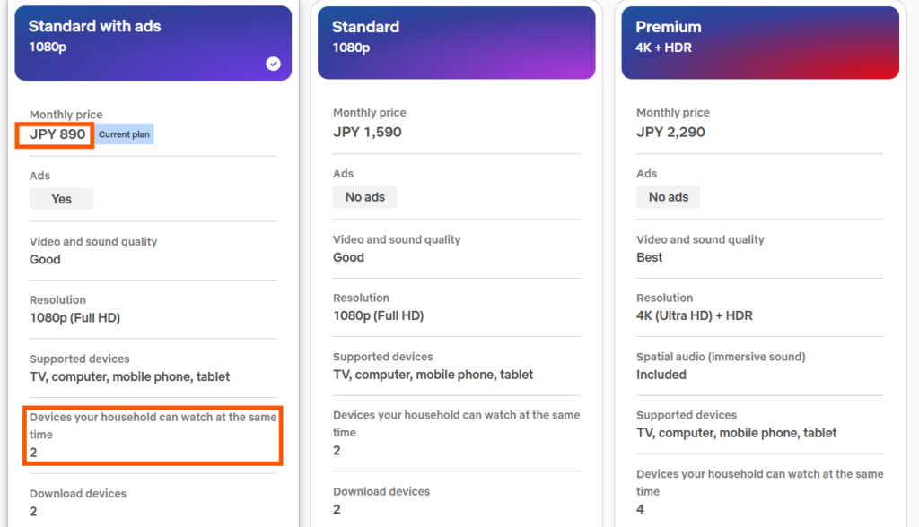This screenshot has height=527, width=919.
Task: Click the highlighted household devices box
Action: (x=153, y=435)
